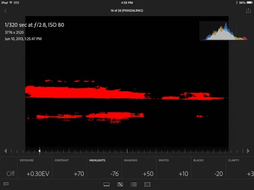Select the Exposure adjustment tile

[x=35, y=168]
